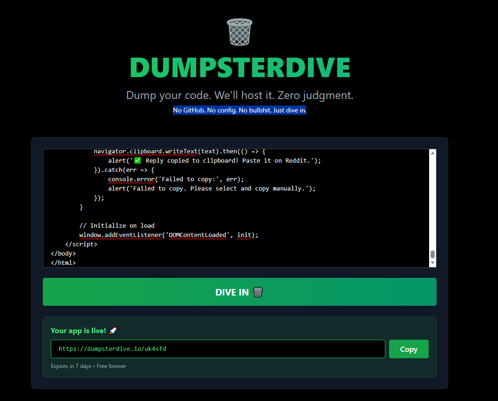Click the Copy button for the live URL
Screen dimensions: 498x401
click(409, 349)
